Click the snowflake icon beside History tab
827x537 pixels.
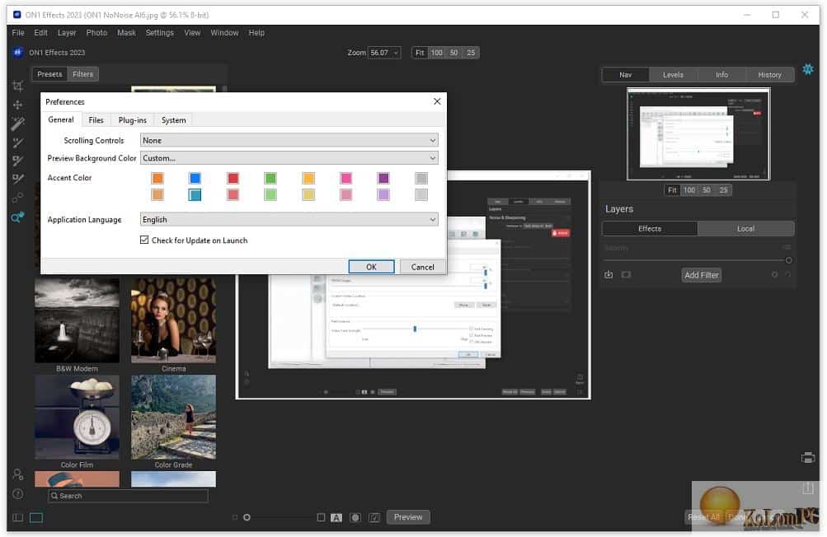(807, 69)
